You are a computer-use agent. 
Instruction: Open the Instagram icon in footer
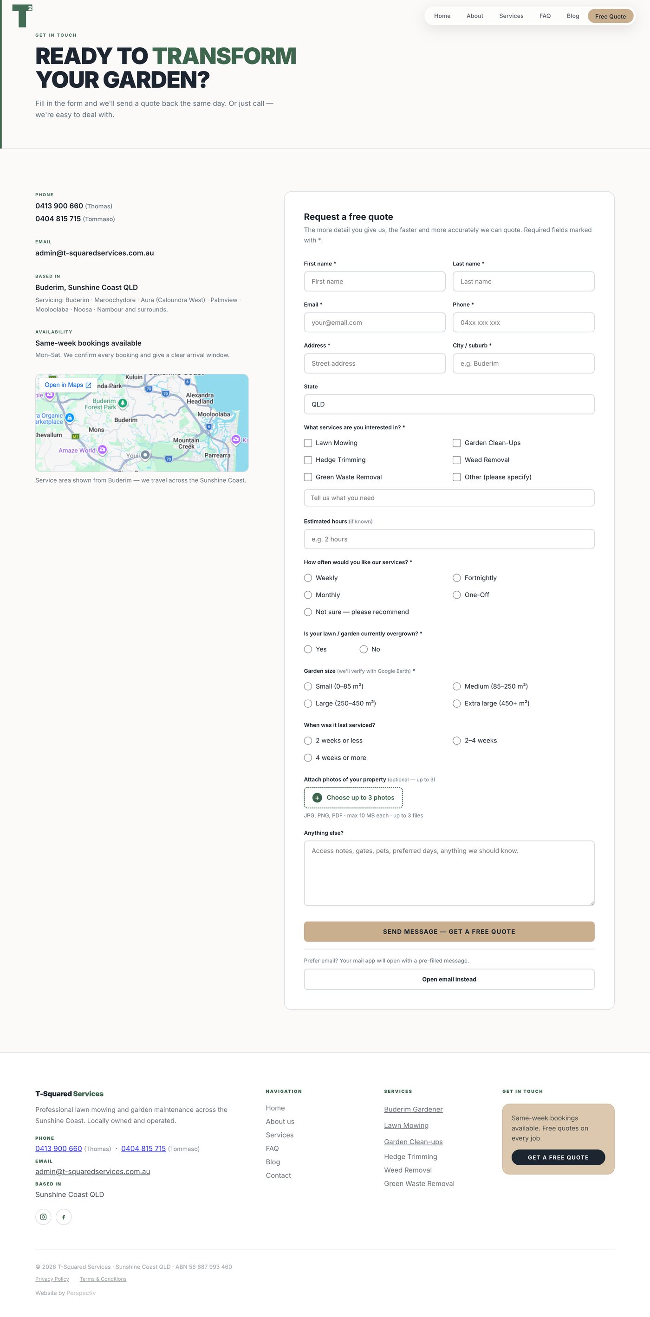pos(44,1217)
